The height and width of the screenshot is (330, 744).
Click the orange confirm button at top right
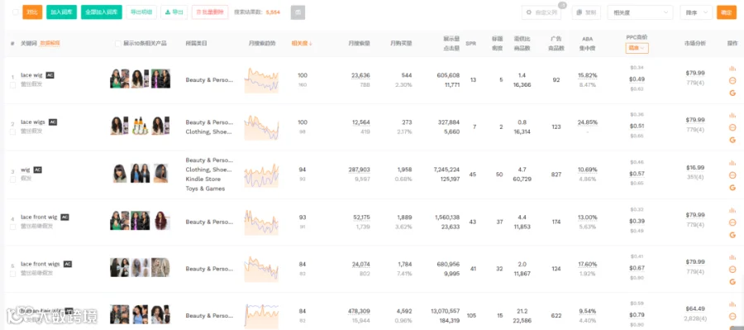pos(727,13)
